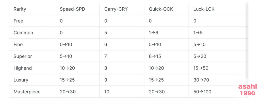This screenshot has height=104, width=260.
Task: Click the Luxury luck value 30→70
Action: click(201, 80)
